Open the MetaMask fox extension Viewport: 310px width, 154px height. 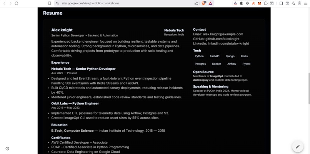[260, 3]
